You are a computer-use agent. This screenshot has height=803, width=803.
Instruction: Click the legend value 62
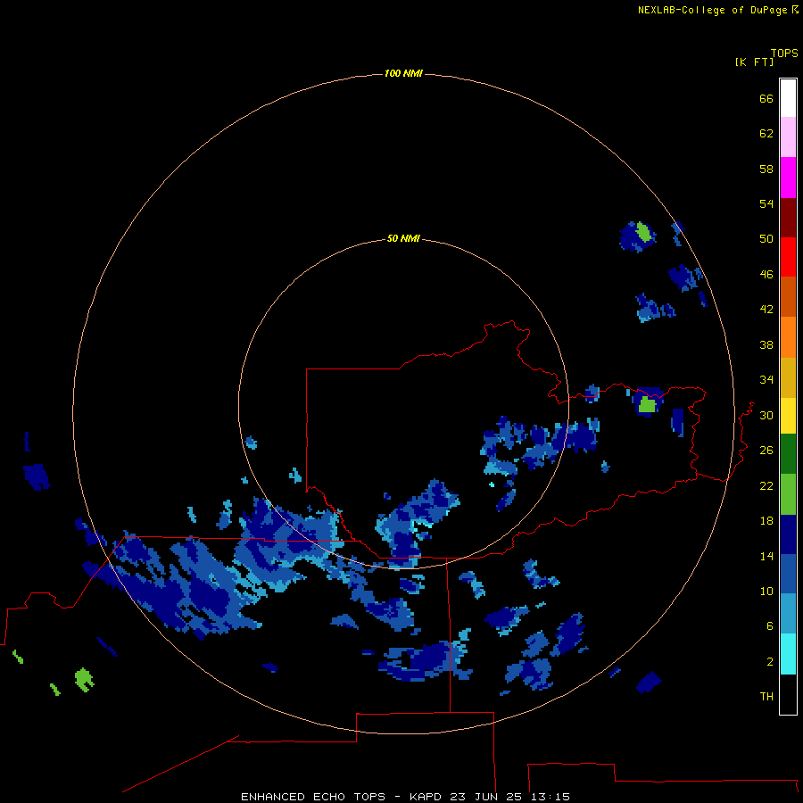tap(766, 134)
